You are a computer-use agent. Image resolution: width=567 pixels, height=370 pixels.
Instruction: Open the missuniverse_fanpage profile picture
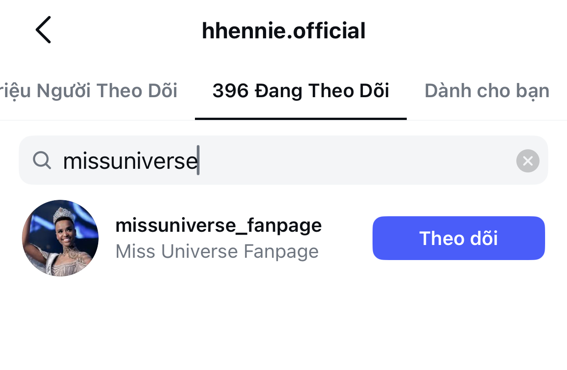click(60, 238)
